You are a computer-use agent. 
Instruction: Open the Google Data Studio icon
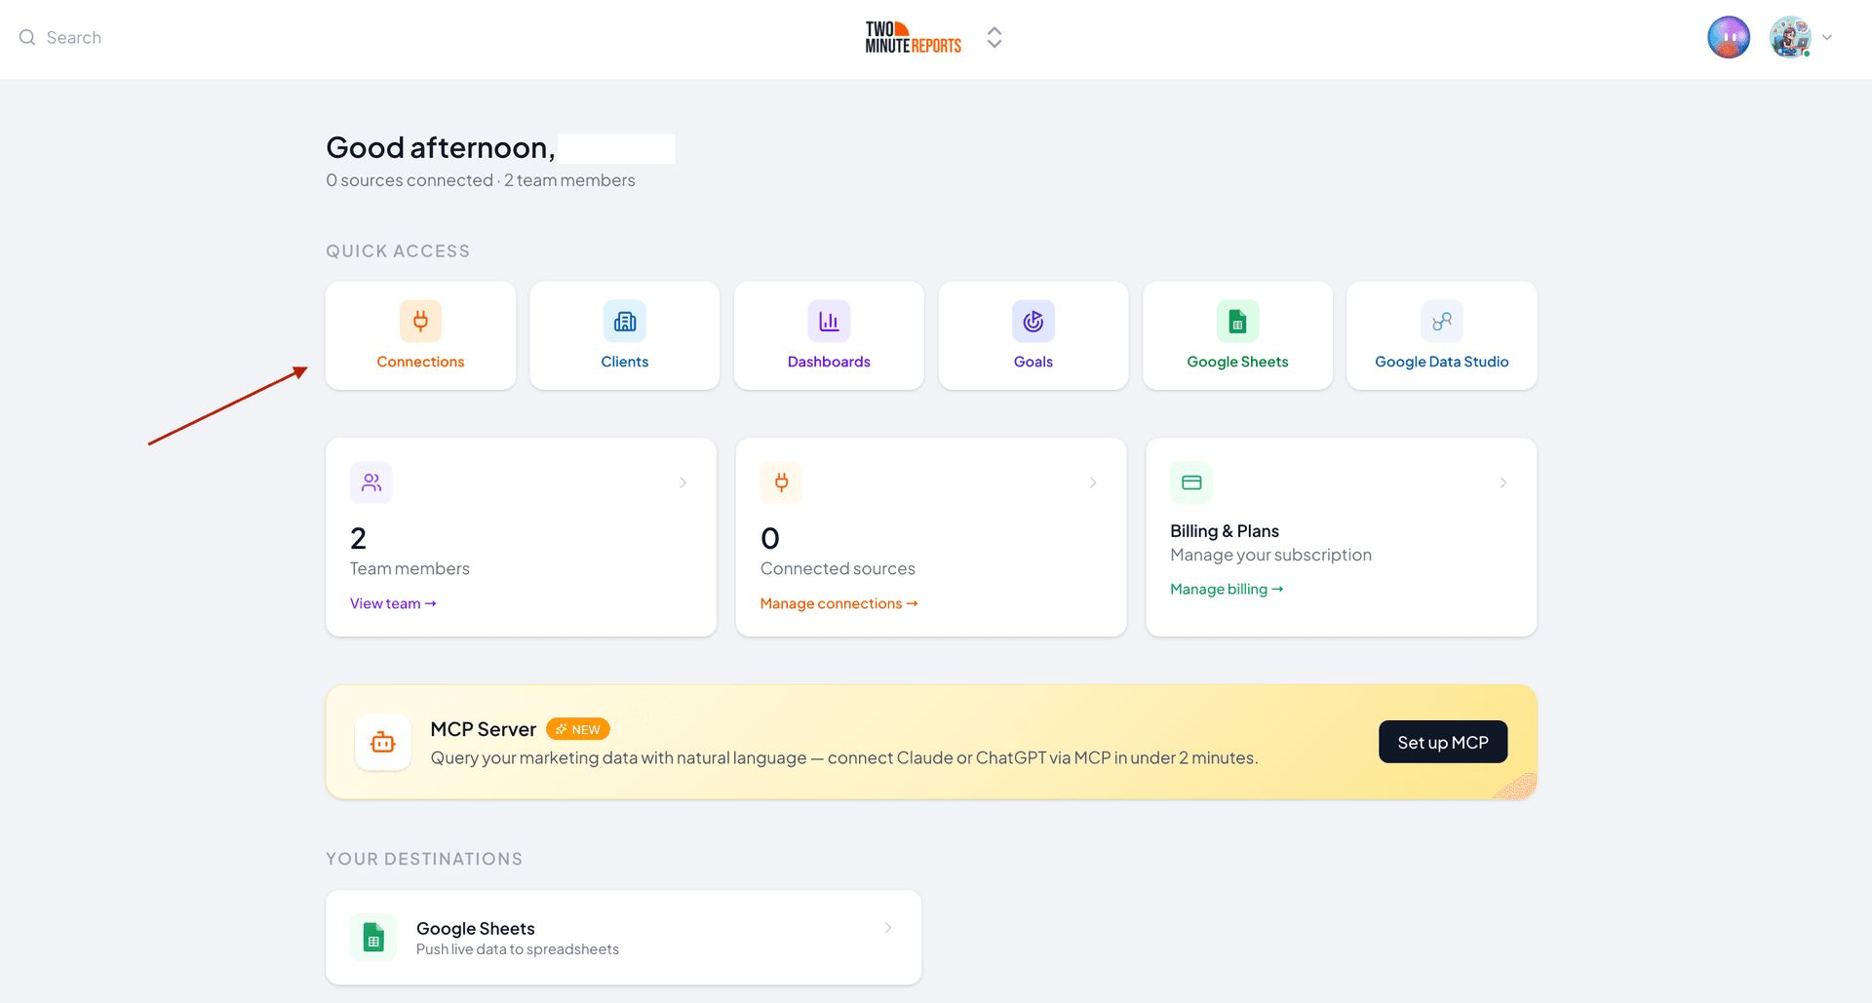(1442, 321)
